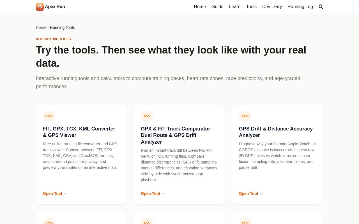
Task: Click Tool badge on the GPS Drift Accuracy card
Action: (x=245, y=116)
